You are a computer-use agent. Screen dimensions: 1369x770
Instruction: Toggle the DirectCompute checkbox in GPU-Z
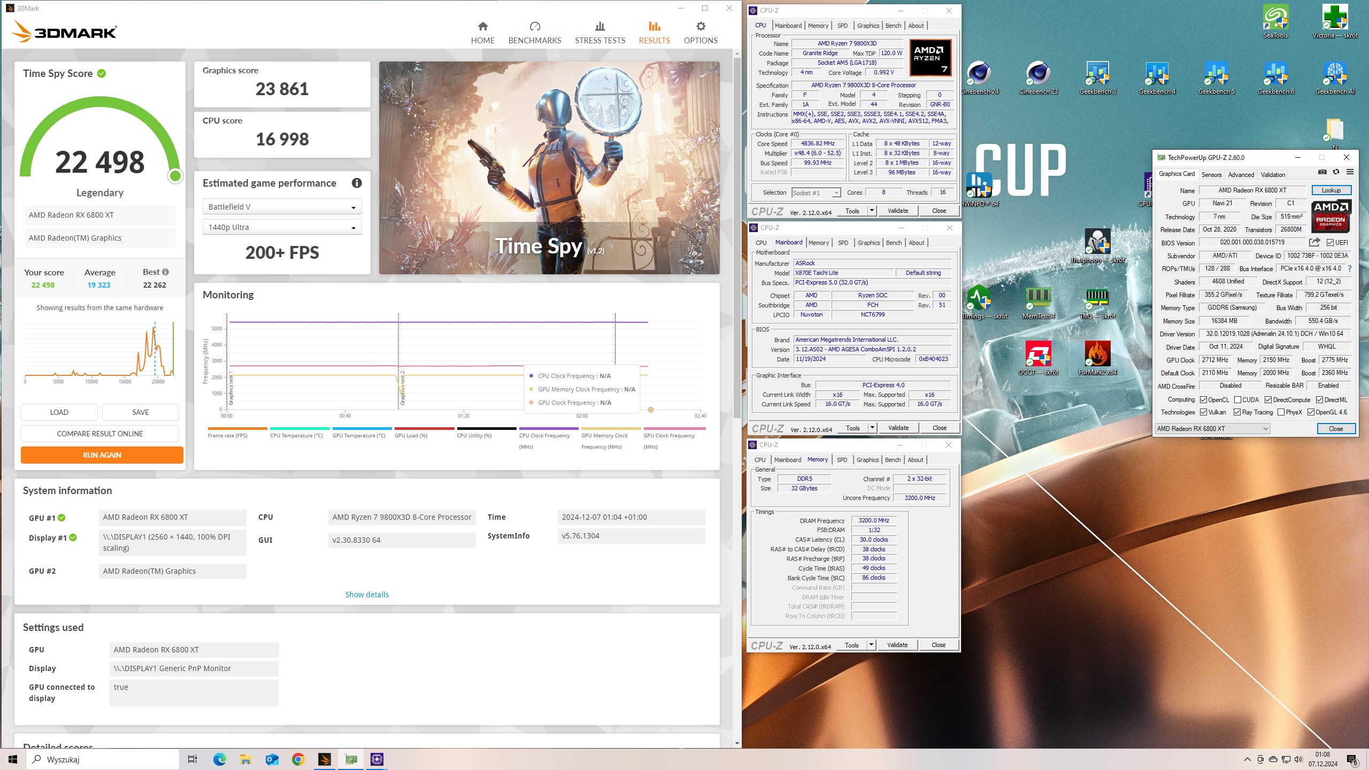(x=1268, y=400)
